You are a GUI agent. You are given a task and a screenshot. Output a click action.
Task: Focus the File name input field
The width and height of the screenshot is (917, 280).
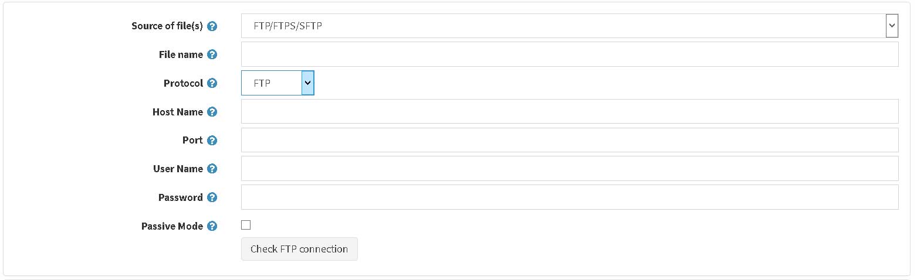click(x=570, y=54)
